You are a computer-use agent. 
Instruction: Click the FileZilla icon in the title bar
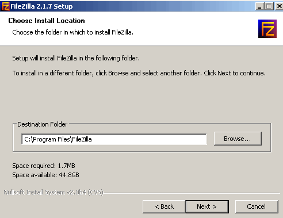point(5,6)
